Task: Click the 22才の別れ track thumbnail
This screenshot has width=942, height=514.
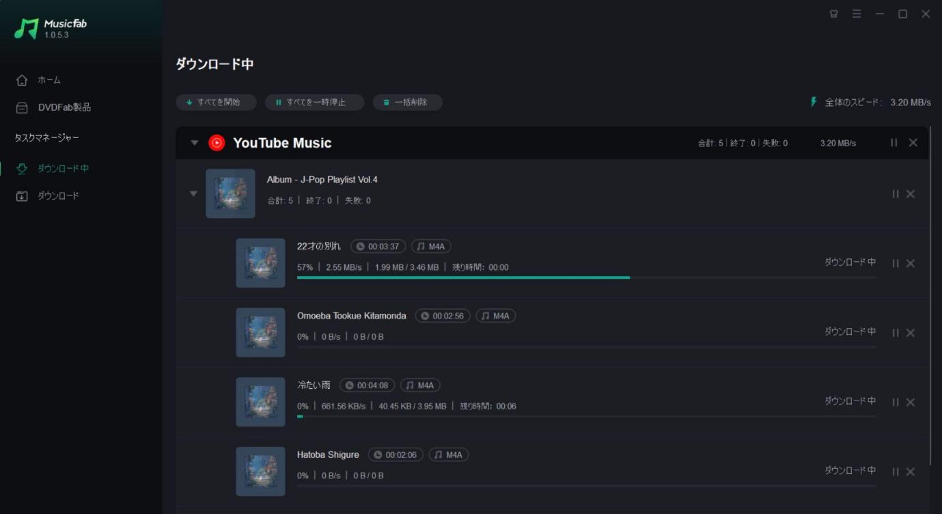Action: [260, 263]
